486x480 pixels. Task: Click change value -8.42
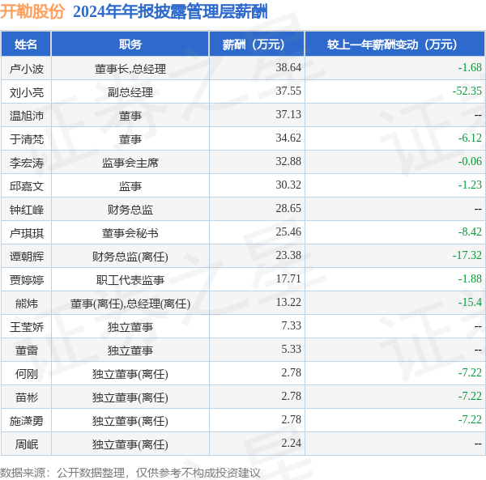470,232
